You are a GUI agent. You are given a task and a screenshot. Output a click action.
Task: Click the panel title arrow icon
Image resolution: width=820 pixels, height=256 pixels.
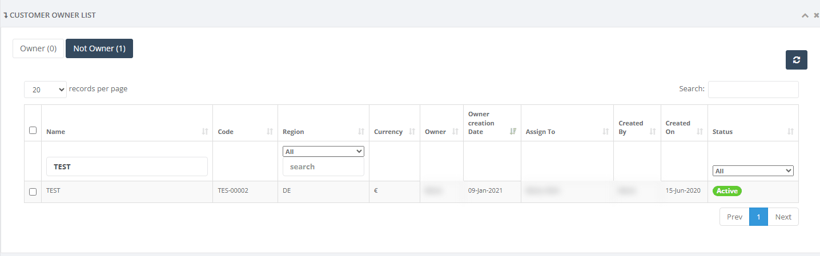tap(6, 15)
